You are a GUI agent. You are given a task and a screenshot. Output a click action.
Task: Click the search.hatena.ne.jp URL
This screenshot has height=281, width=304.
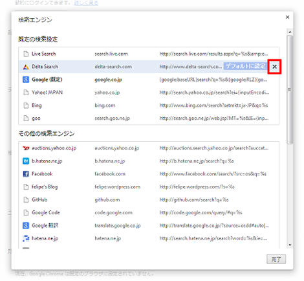(213, 238)
